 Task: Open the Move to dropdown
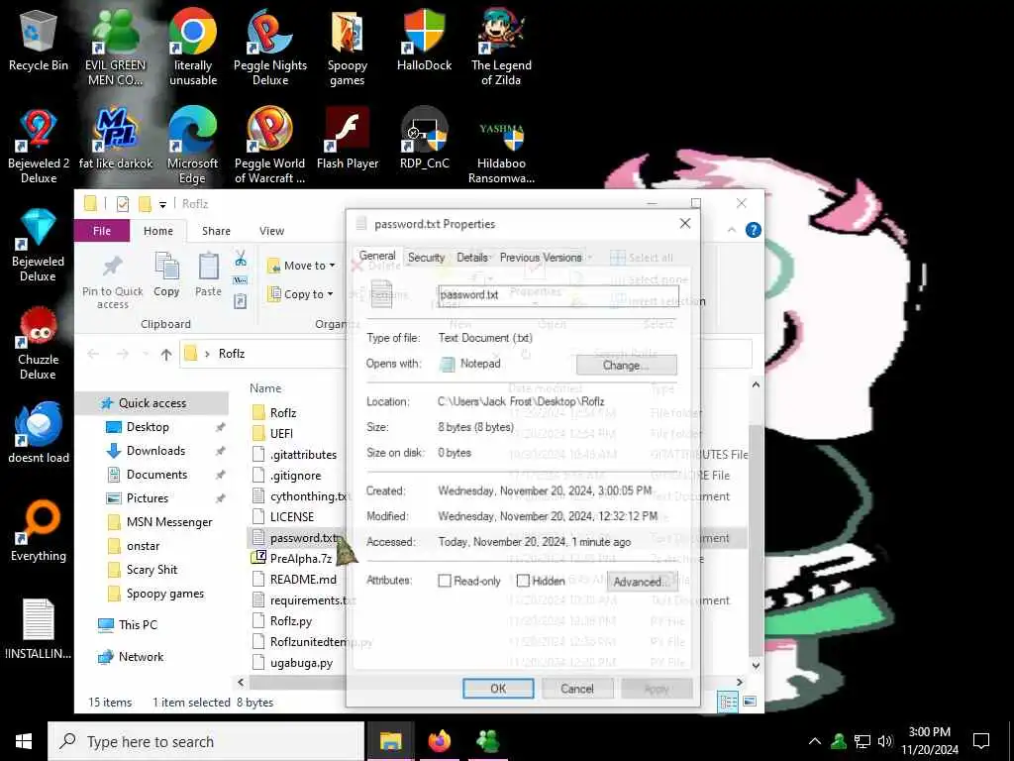click(301, 266)
